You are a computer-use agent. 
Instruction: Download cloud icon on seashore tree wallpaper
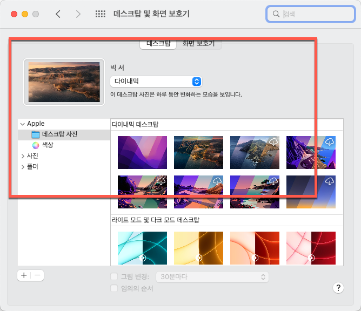tap(273, 181)
